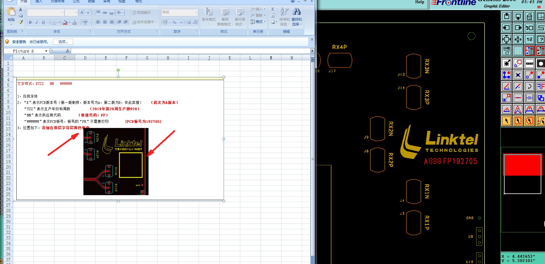The image size is (545, 264).
Task: Click the Genesis grid icon
Action: click(518, 51)
